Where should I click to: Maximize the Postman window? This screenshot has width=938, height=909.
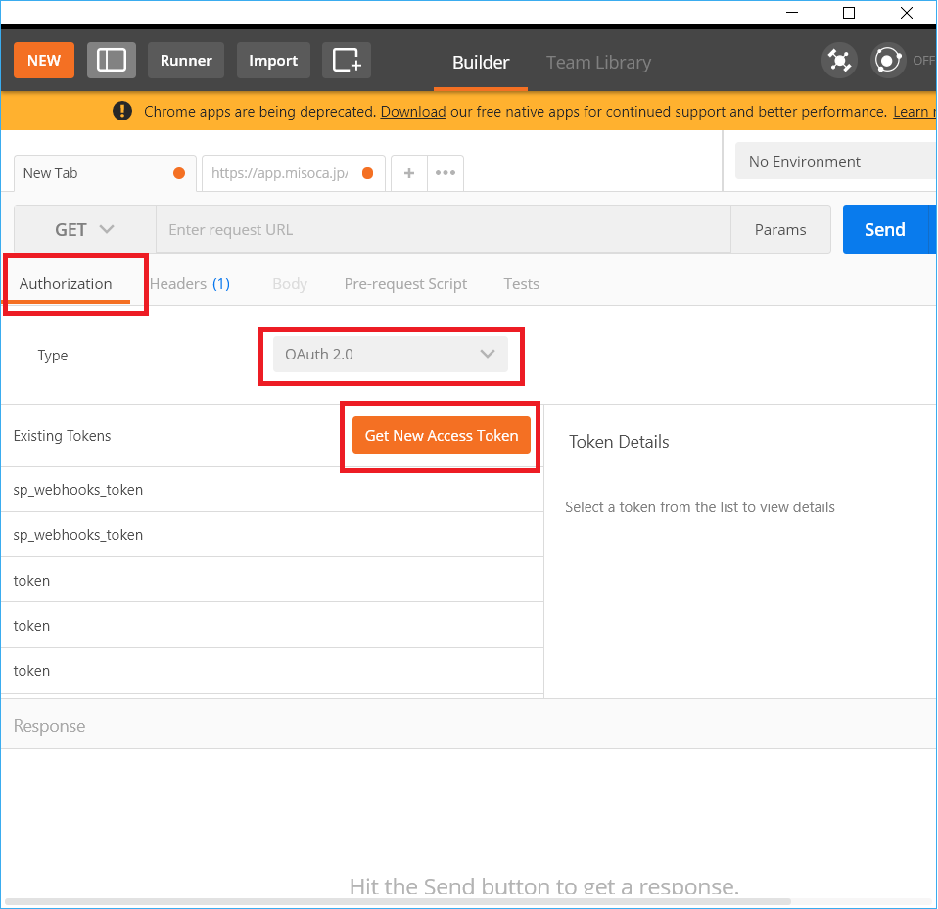tap(848, 12)
